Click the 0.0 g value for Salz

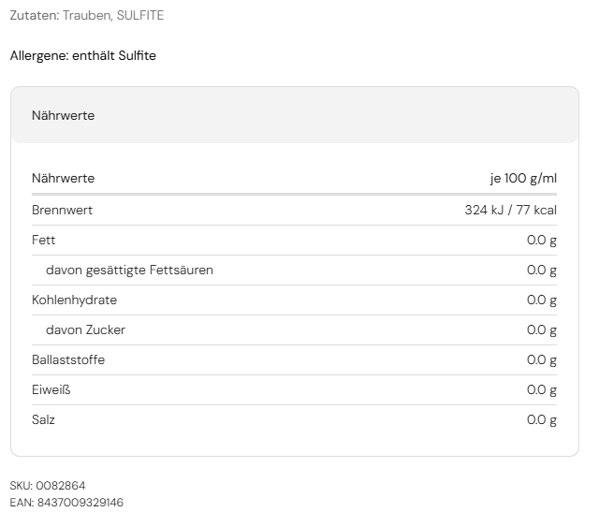[541, 420]
